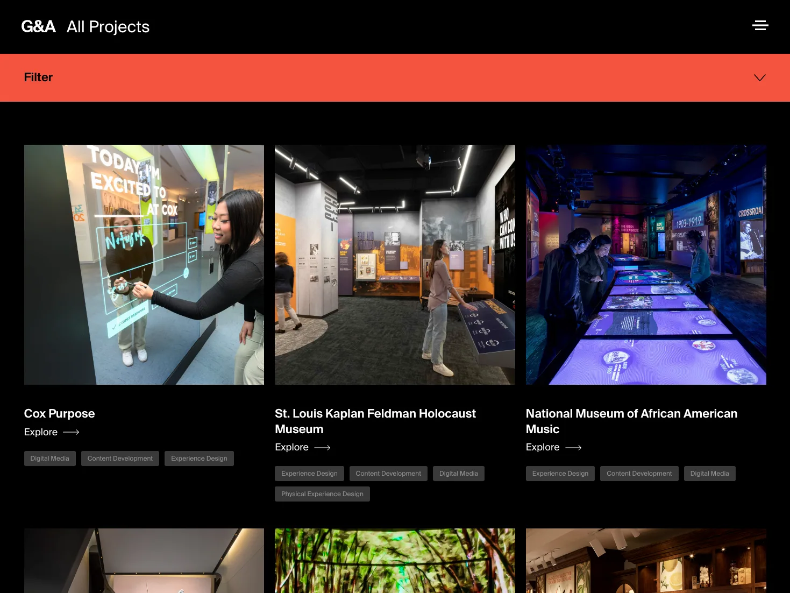The image size is (790, 593).
Task: Click the G&A logo
Action: point(38,26)
